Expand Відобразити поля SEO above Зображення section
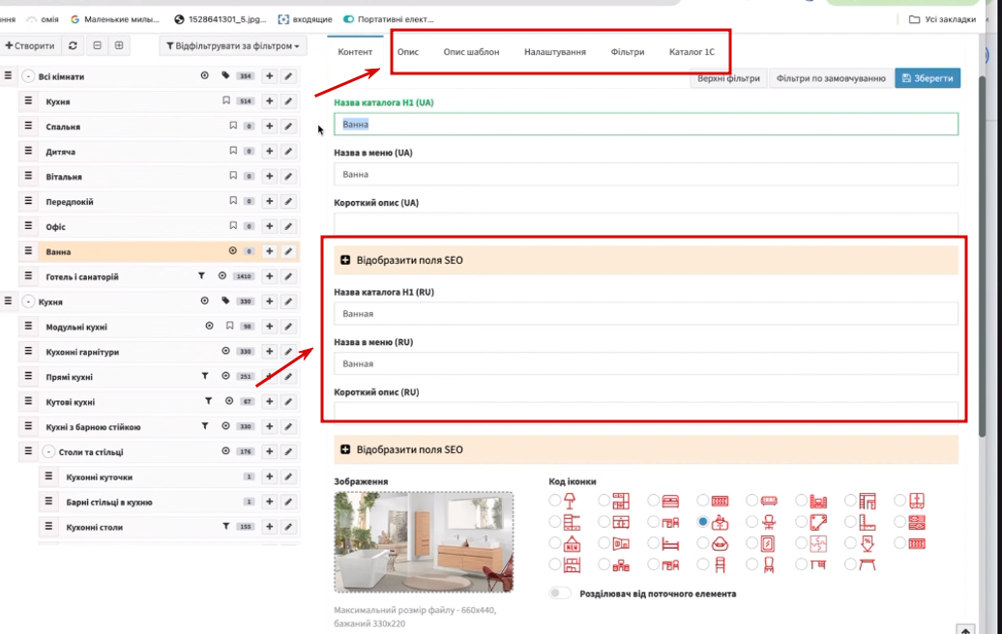This screenshot has height=634, width=1002. tap(646, 449)
